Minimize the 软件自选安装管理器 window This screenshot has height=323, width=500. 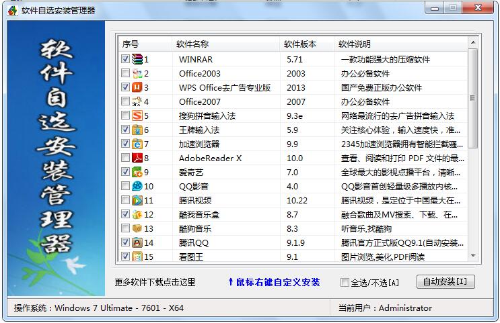(435, 8)
